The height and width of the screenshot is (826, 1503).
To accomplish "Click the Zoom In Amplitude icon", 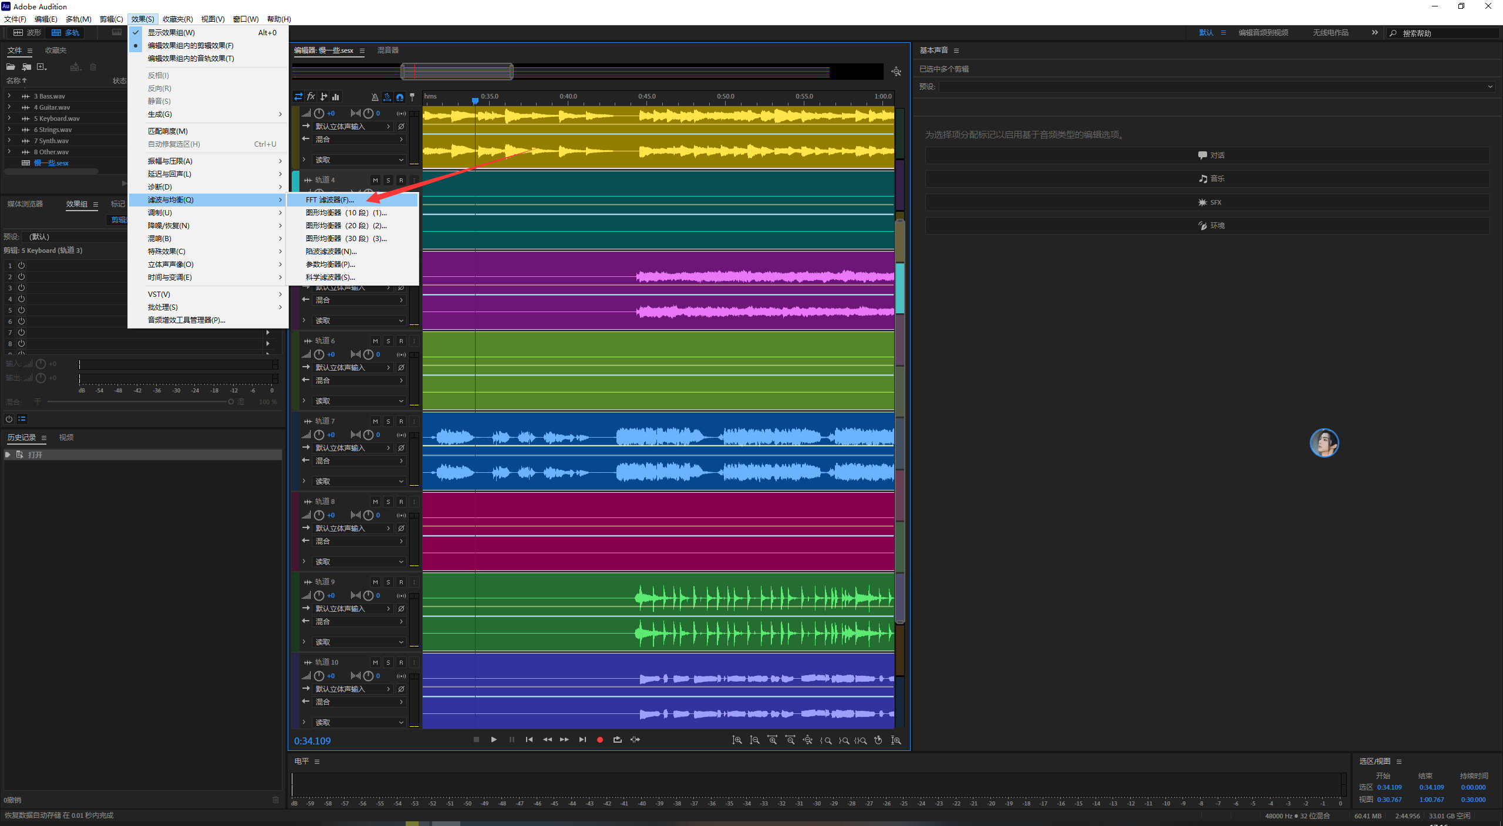I will [737, 740].
